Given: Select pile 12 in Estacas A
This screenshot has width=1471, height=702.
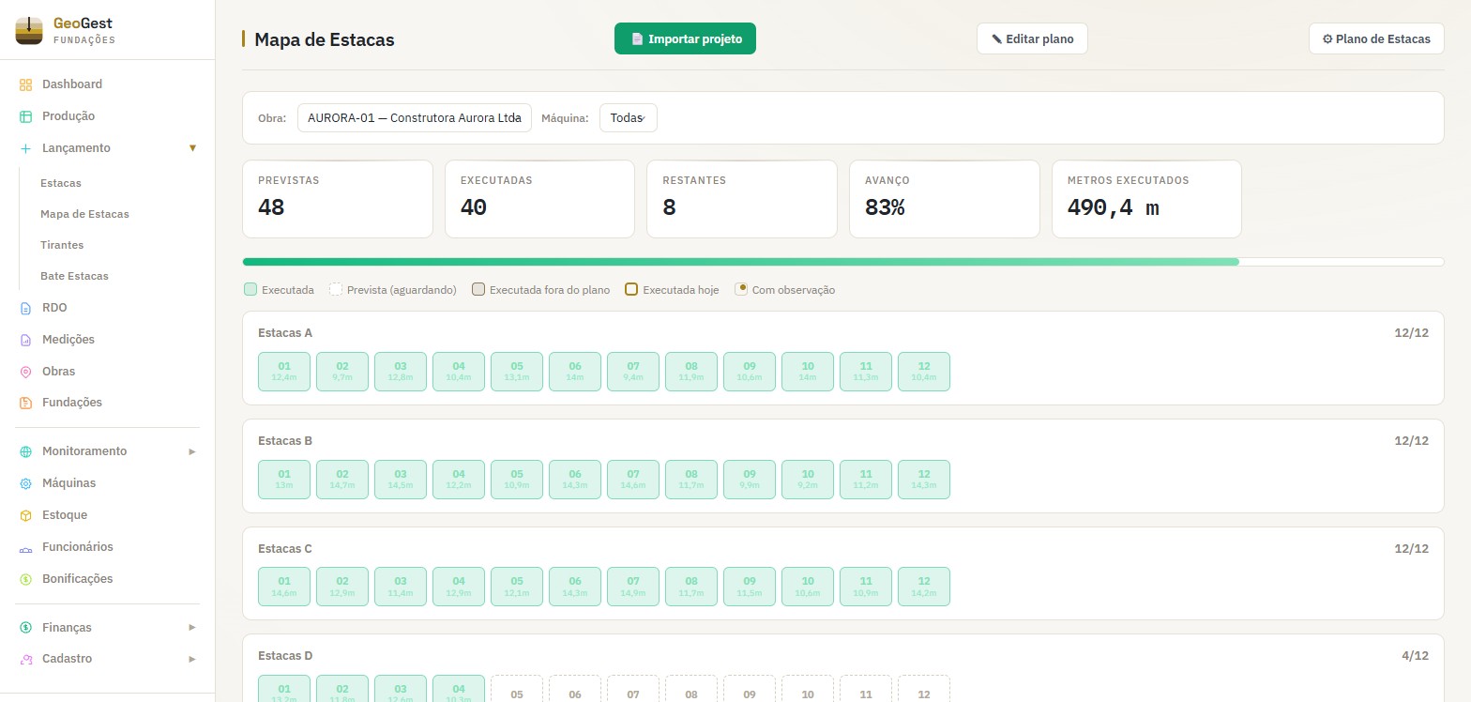Looking at the screenshot, I should click(x=924, y=372).
